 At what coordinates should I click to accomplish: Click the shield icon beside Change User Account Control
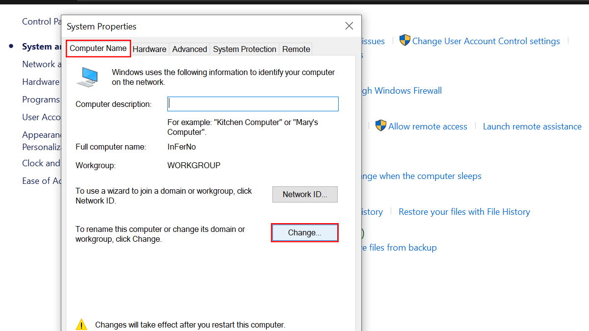coord(404,41)
